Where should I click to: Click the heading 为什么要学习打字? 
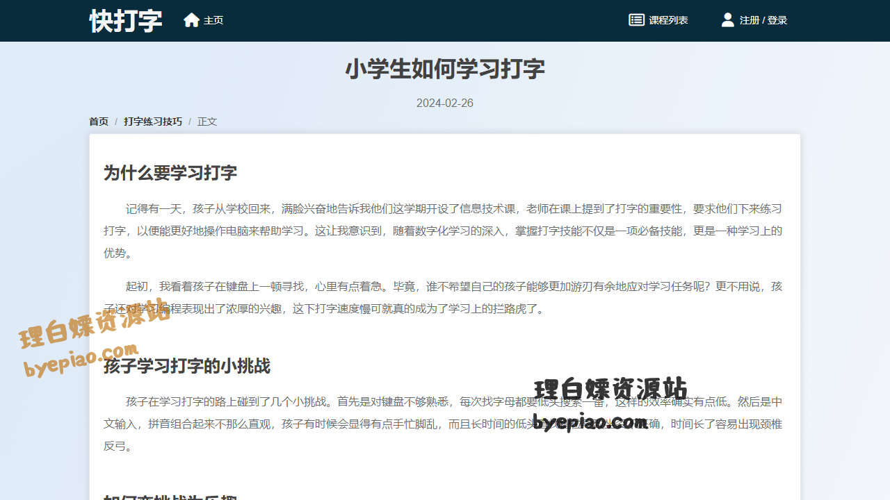point(170,172)
